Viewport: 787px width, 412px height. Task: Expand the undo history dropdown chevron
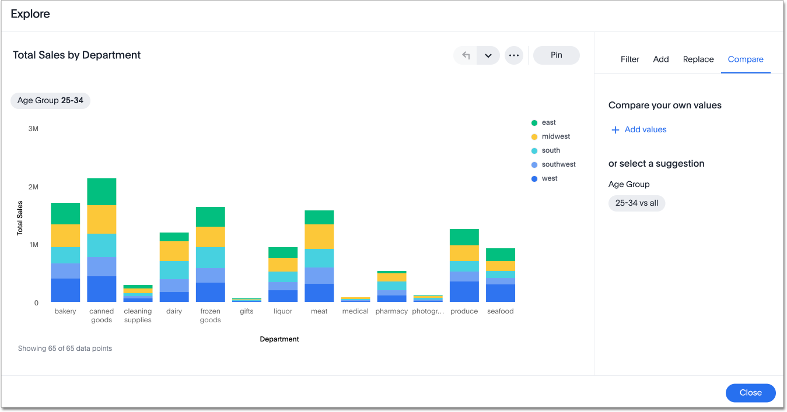[488, 55]
